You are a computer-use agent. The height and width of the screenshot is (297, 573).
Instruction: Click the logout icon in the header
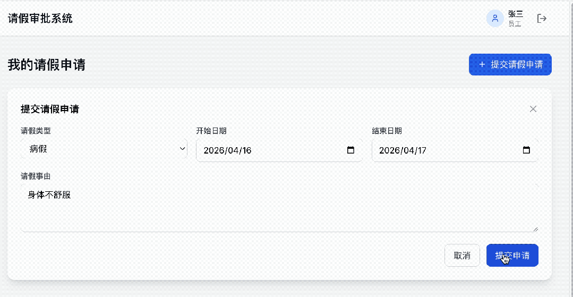(542, 18)
